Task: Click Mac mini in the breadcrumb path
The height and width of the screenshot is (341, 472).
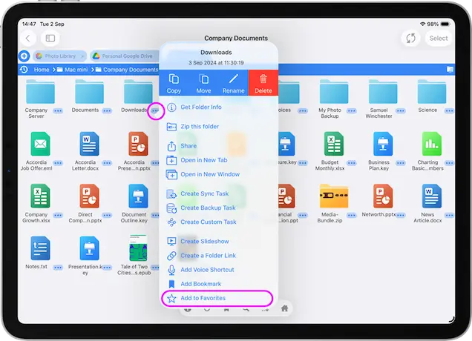Action: (74, 70)
